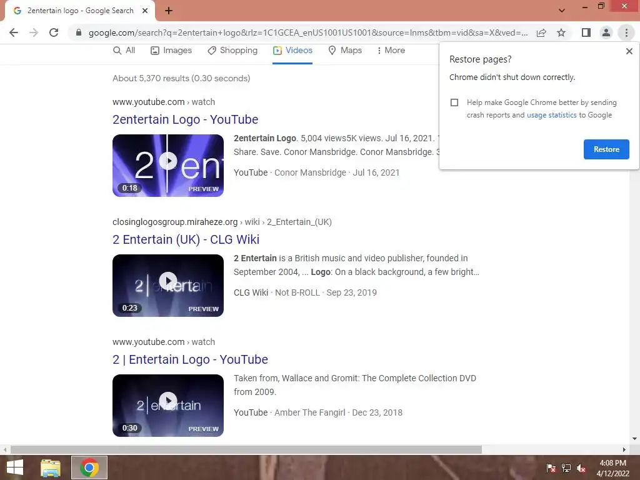Play the 0:30 Entertain Logo video thumbnail

(x=168, y=406)
